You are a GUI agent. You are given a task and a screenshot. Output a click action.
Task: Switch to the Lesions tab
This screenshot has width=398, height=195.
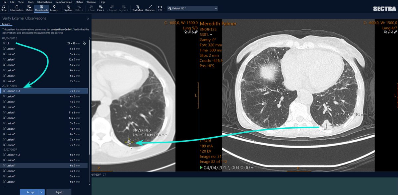[6, 24]
